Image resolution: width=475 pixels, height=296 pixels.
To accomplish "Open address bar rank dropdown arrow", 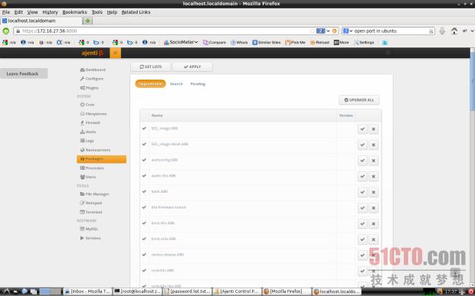I will 328,31.
